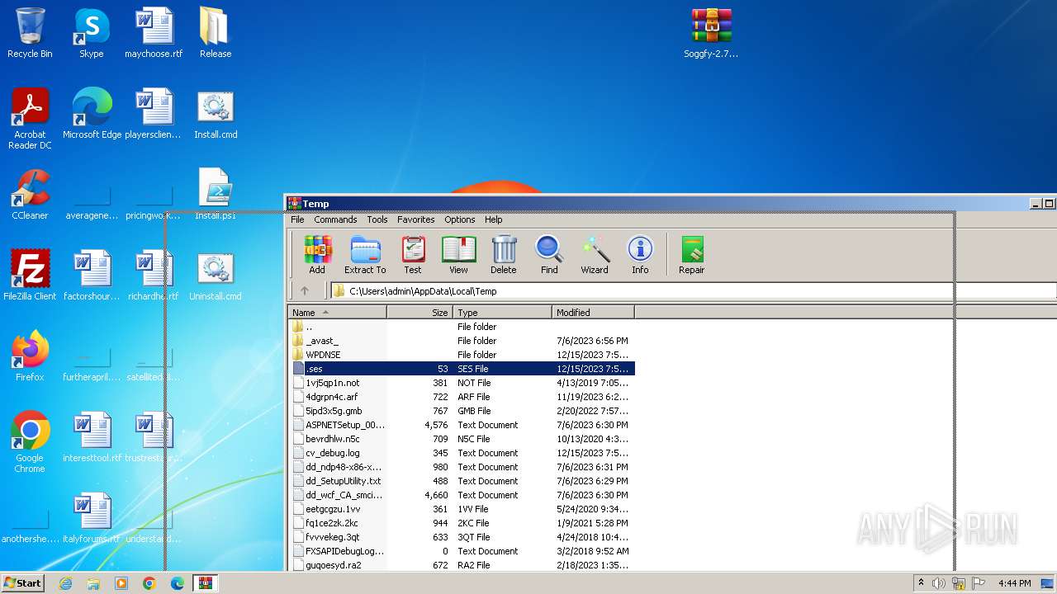Select the .ses file row

coord(461,369)
